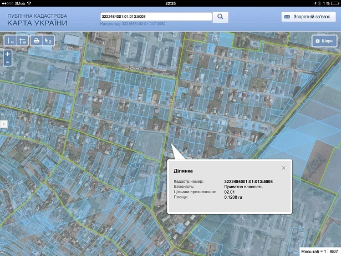Click the Зворотній зв'язок feedback button
The height and width of the screenshot is (256, 341).
pos(308,17)
